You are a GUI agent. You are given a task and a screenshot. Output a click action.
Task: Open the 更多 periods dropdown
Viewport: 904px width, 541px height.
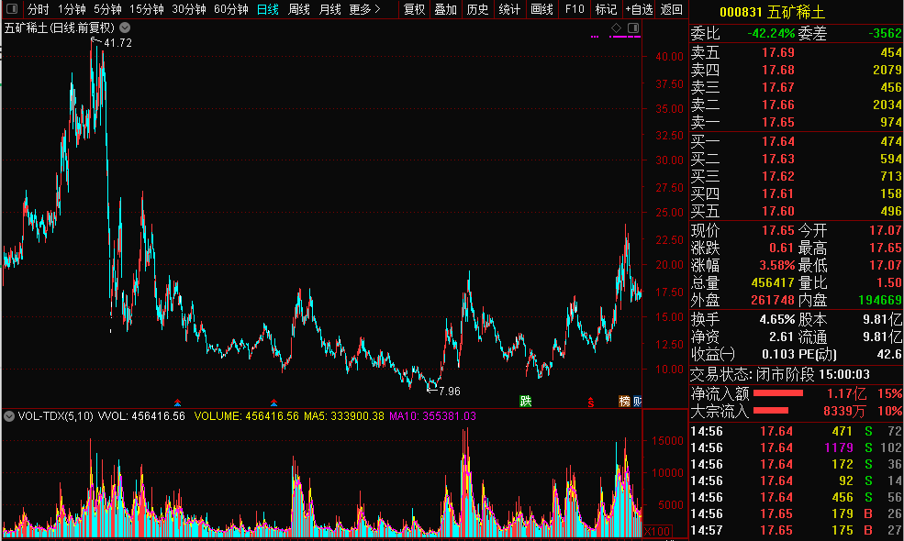pyautogui.click(x=364, y=9)
